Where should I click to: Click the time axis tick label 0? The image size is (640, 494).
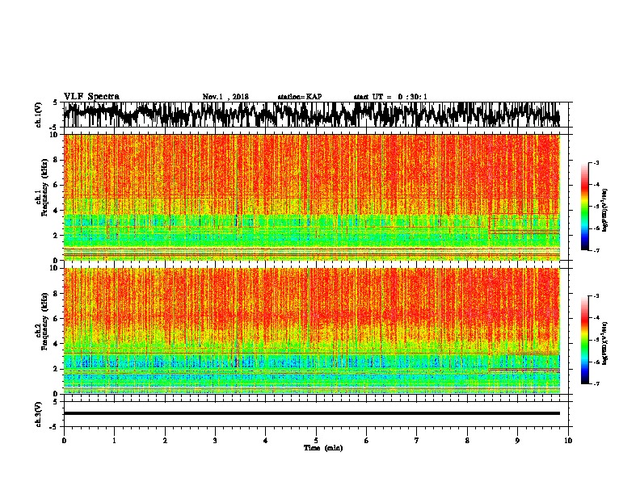coord(64,441)
